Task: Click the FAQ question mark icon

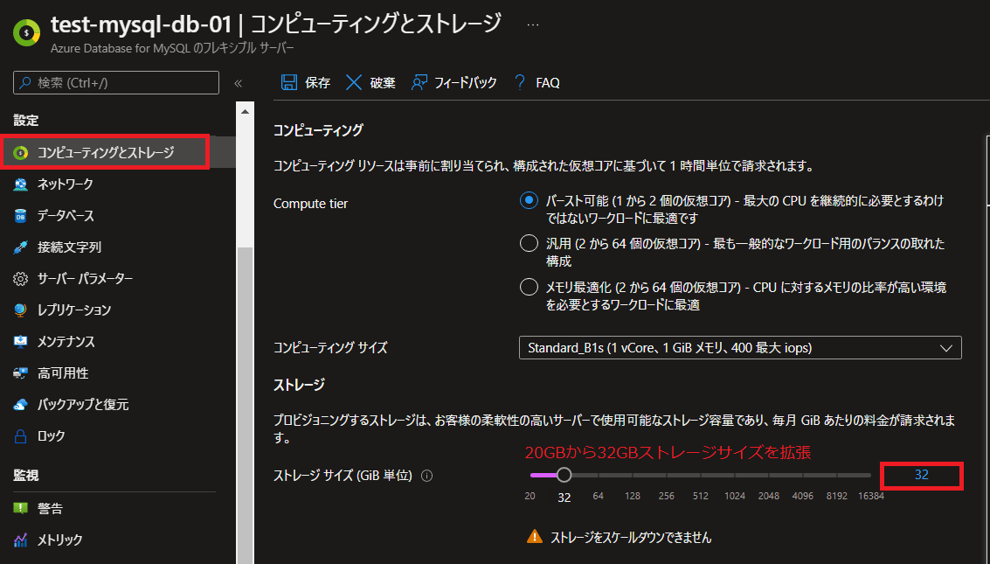Action: point(520,83)
